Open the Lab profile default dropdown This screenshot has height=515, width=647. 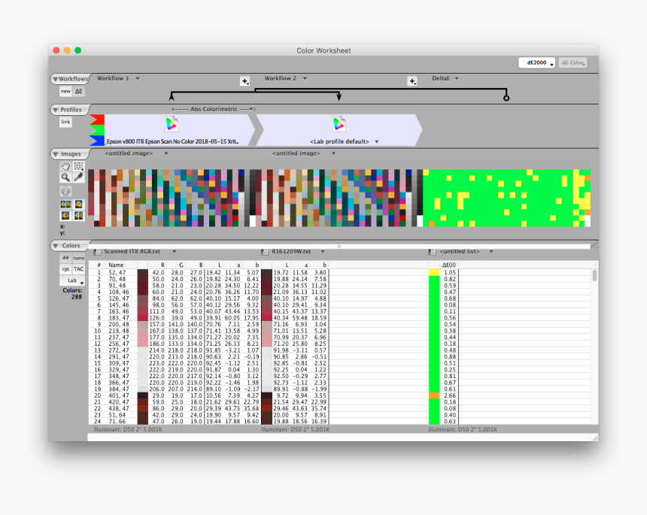(377, 142)
